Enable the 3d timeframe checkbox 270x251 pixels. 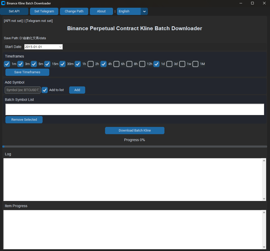[x=169, y=64]
